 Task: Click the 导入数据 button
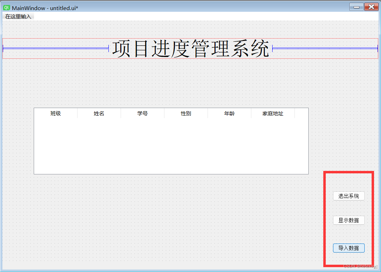point(349,248)
